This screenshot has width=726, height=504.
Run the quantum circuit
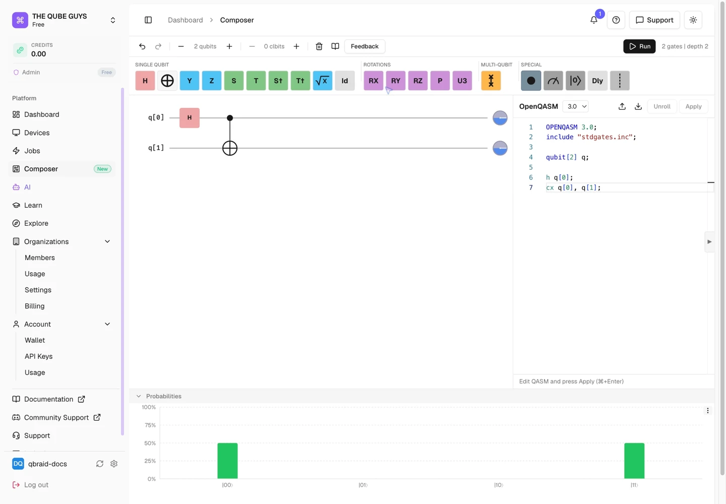(x=639, y=46)
